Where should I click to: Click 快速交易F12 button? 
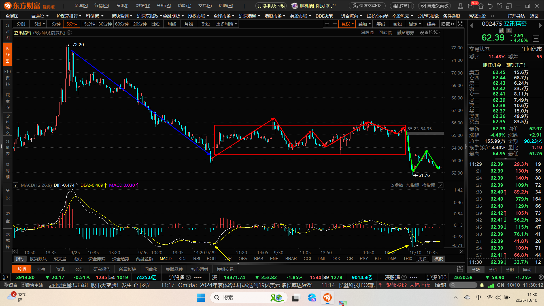[367, 6]
